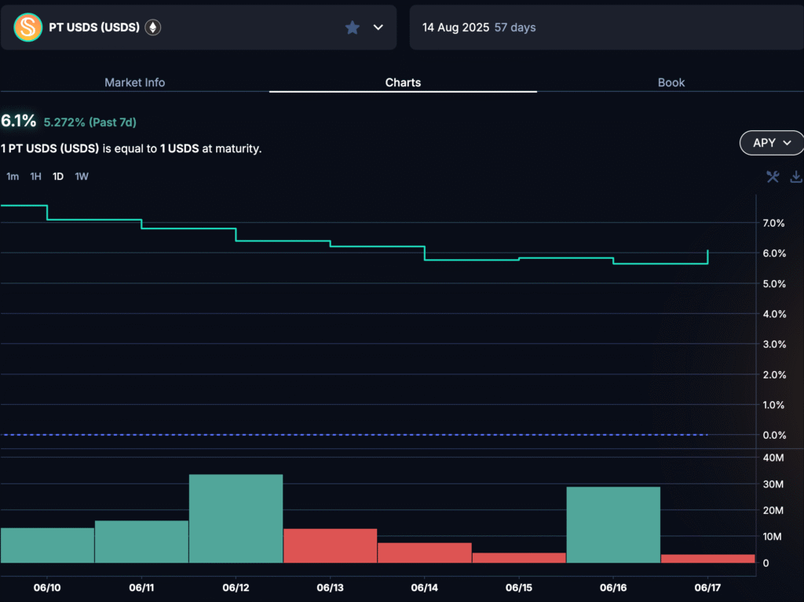Image resolution: width=804 pixels, height=602 pixels.
Task: Click the 57 days remaining label
Action: click(x=515, y=27)
